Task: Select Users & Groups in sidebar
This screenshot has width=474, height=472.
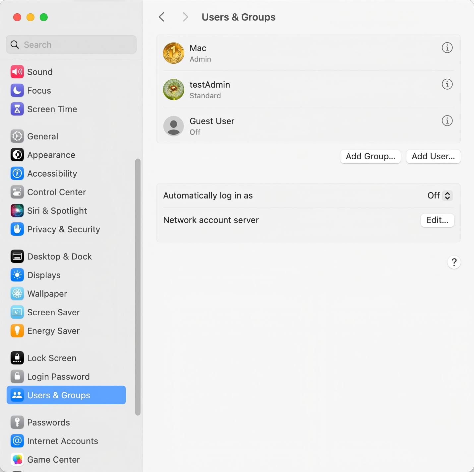Action: (x=58, y=395)
